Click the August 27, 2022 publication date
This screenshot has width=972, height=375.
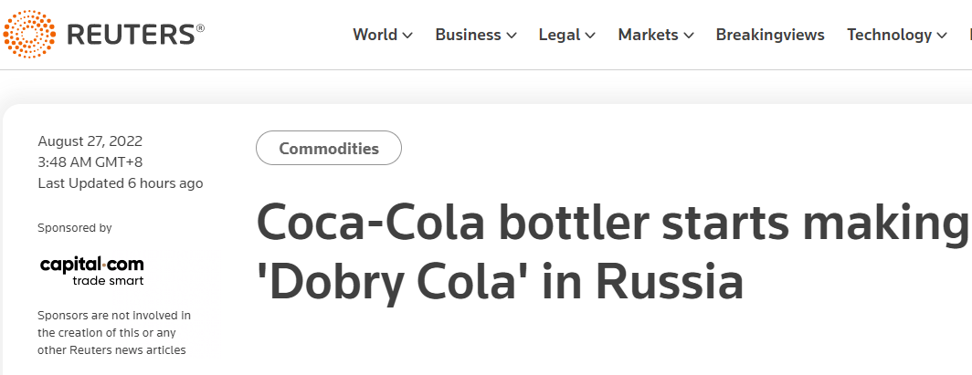pyautogui.click(x=90, y=141)
